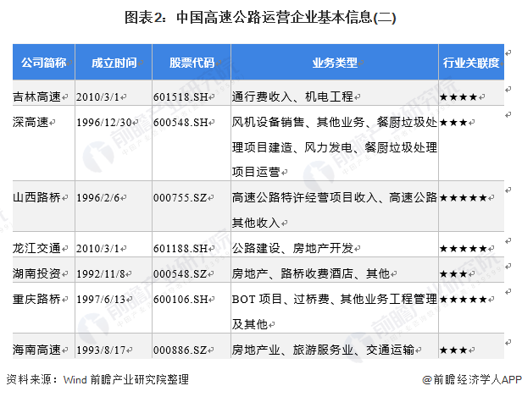Click stock code 000755.SZ

tap(181, 197)
